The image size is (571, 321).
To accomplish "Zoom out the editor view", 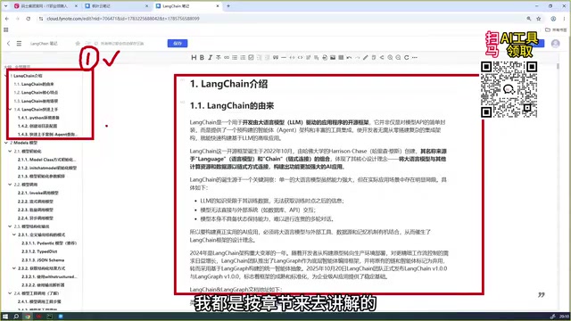I will (x=398, y=57).
